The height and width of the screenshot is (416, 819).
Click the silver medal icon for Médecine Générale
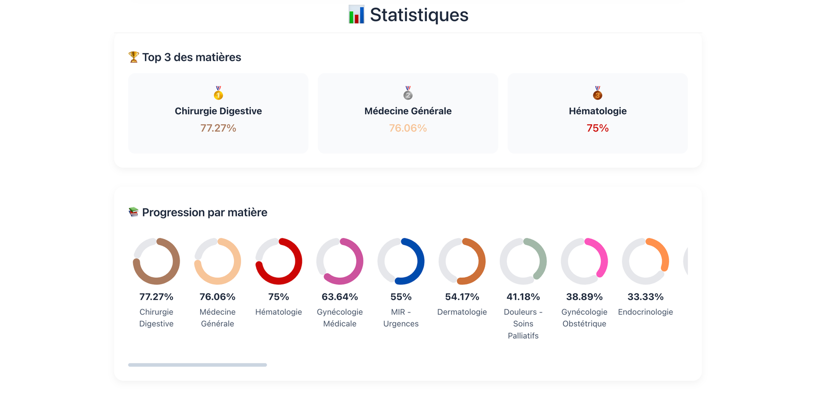coord(407,94)
